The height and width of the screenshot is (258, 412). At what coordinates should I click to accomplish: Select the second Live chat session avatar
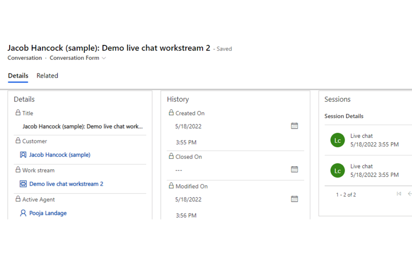point(337,170)
